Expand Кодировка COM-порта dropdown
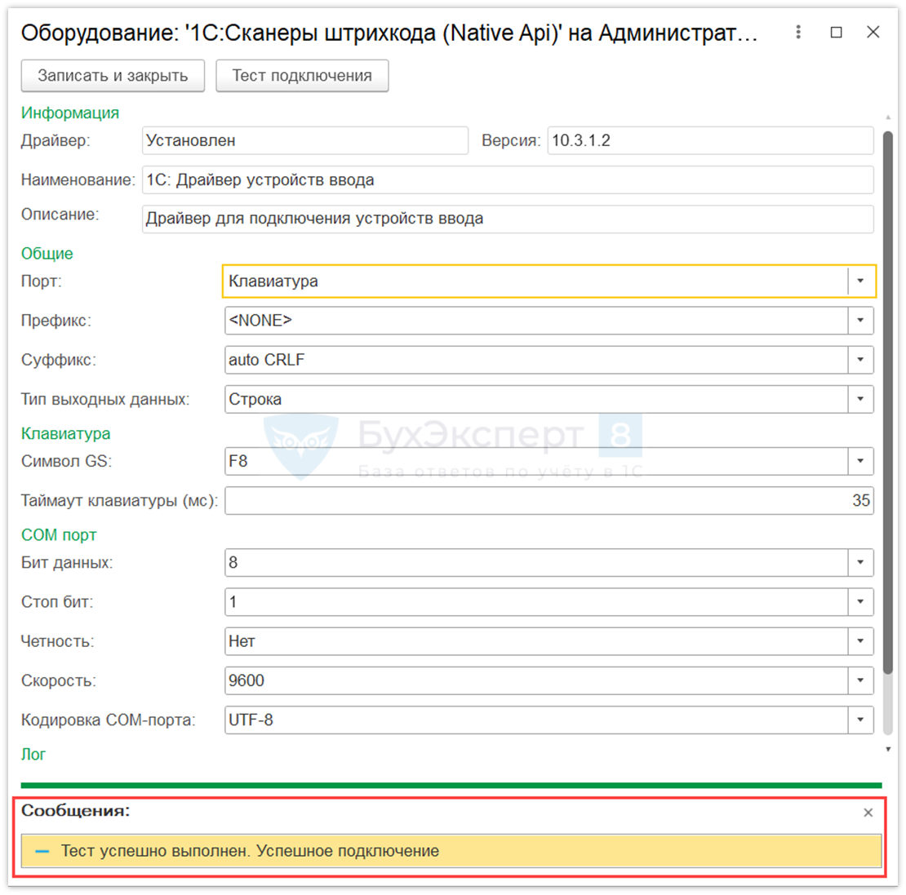This screenshot has height=895, width=906. coord(860,720)
